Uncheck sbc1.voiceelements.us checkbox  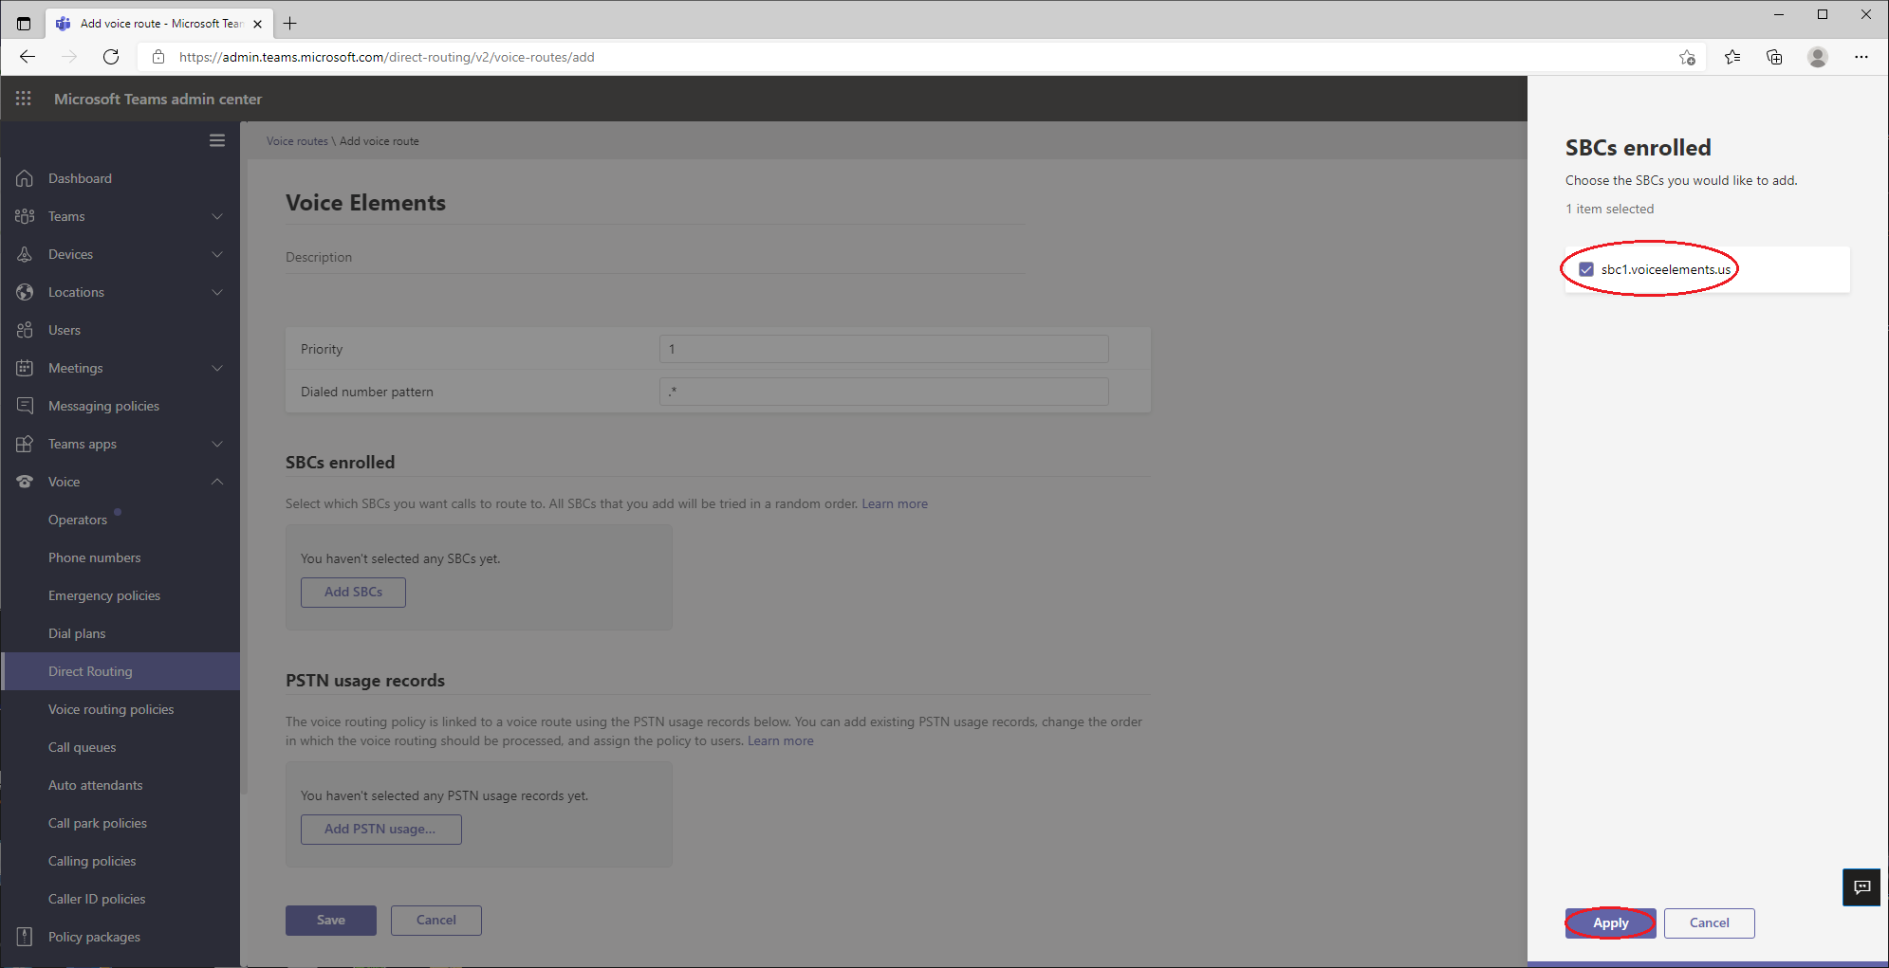[1586, 269]
